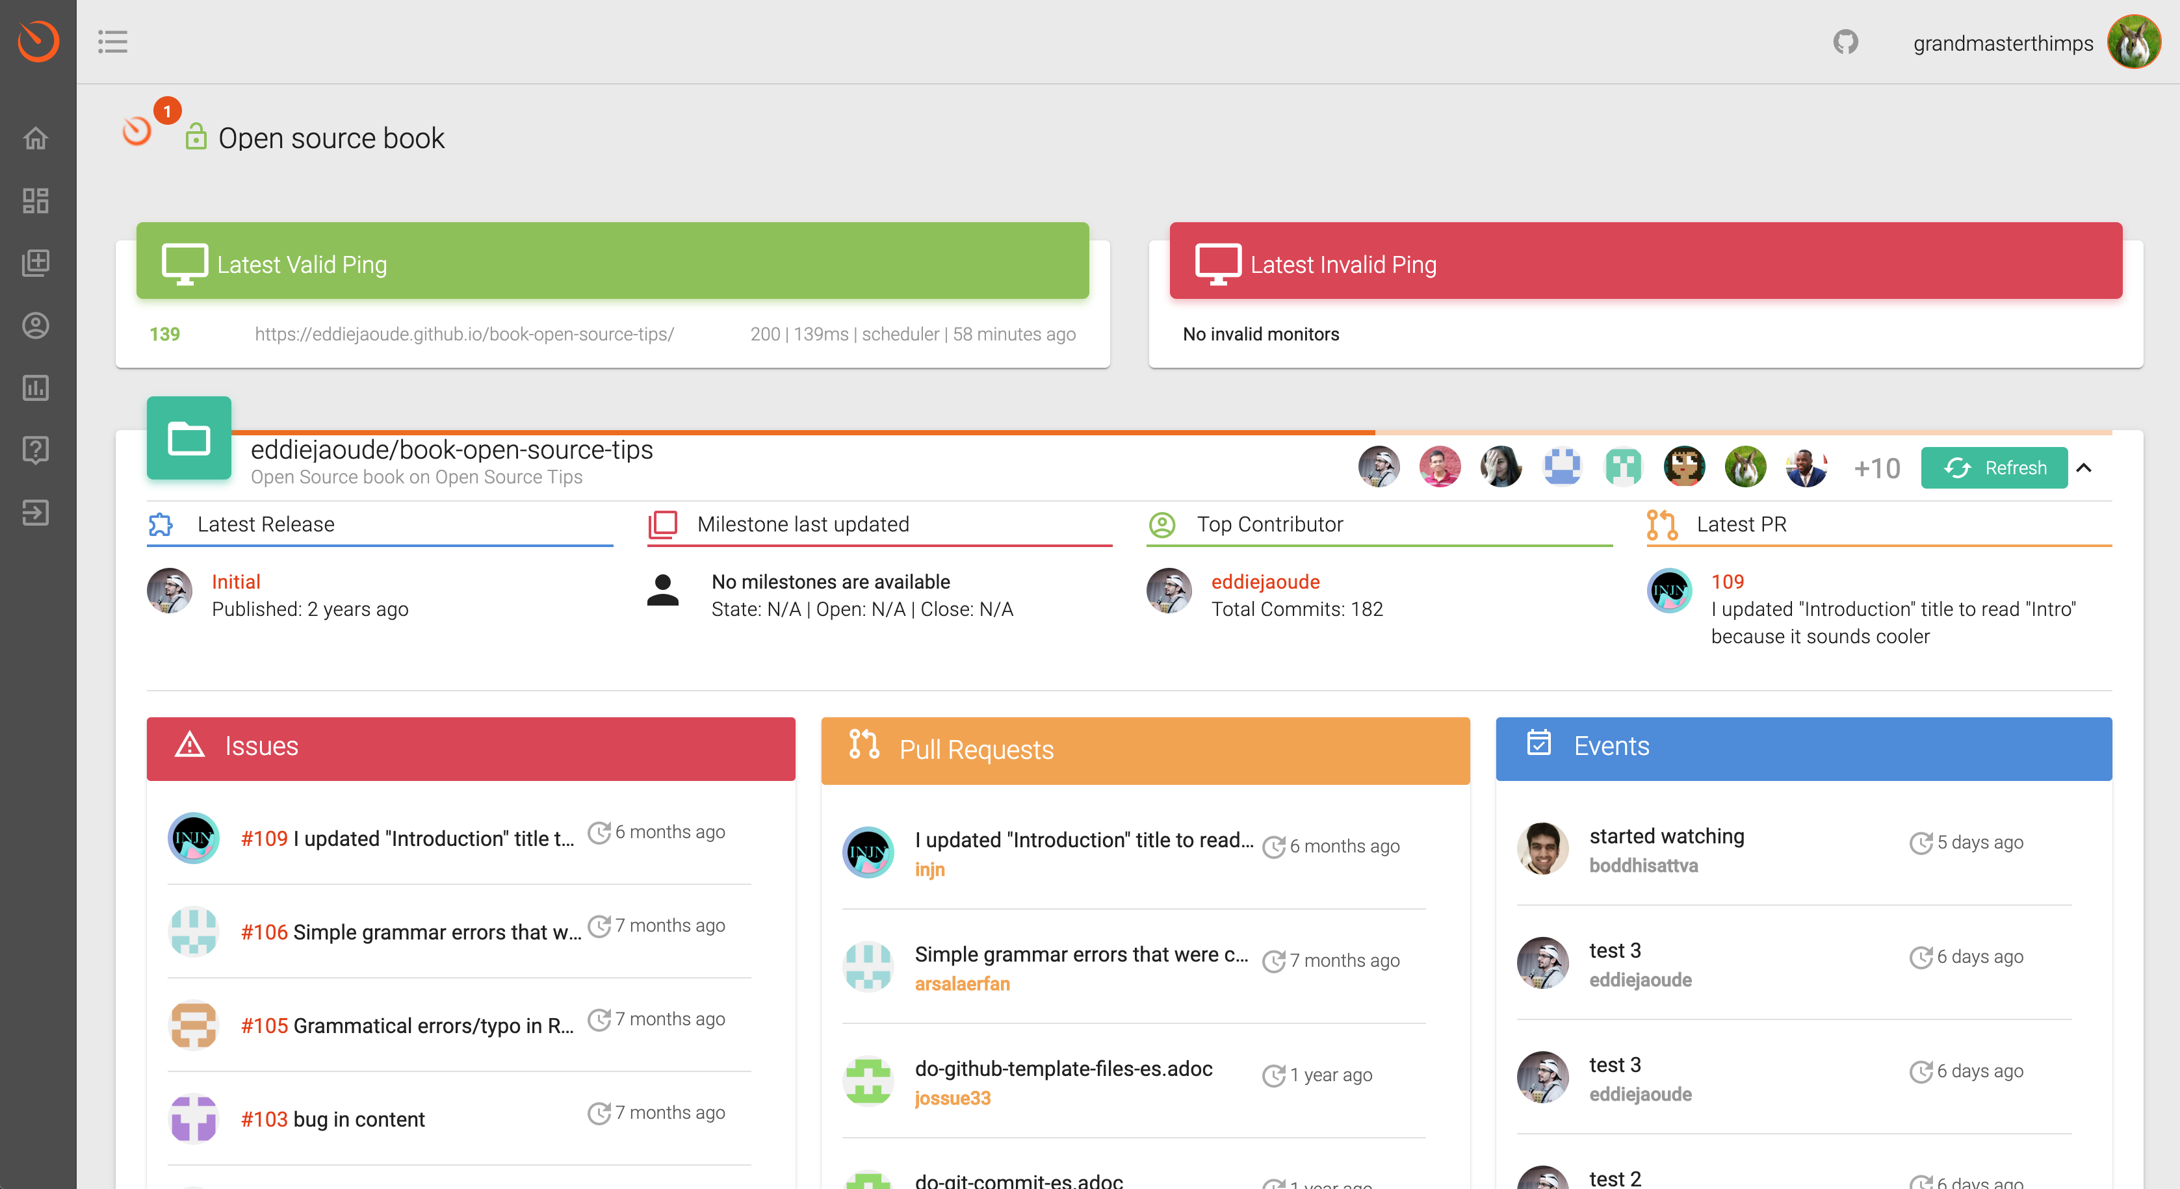2180x1189 pixels.
Task: Open the profile icon in the sidebar
Action: pos(36,326)
